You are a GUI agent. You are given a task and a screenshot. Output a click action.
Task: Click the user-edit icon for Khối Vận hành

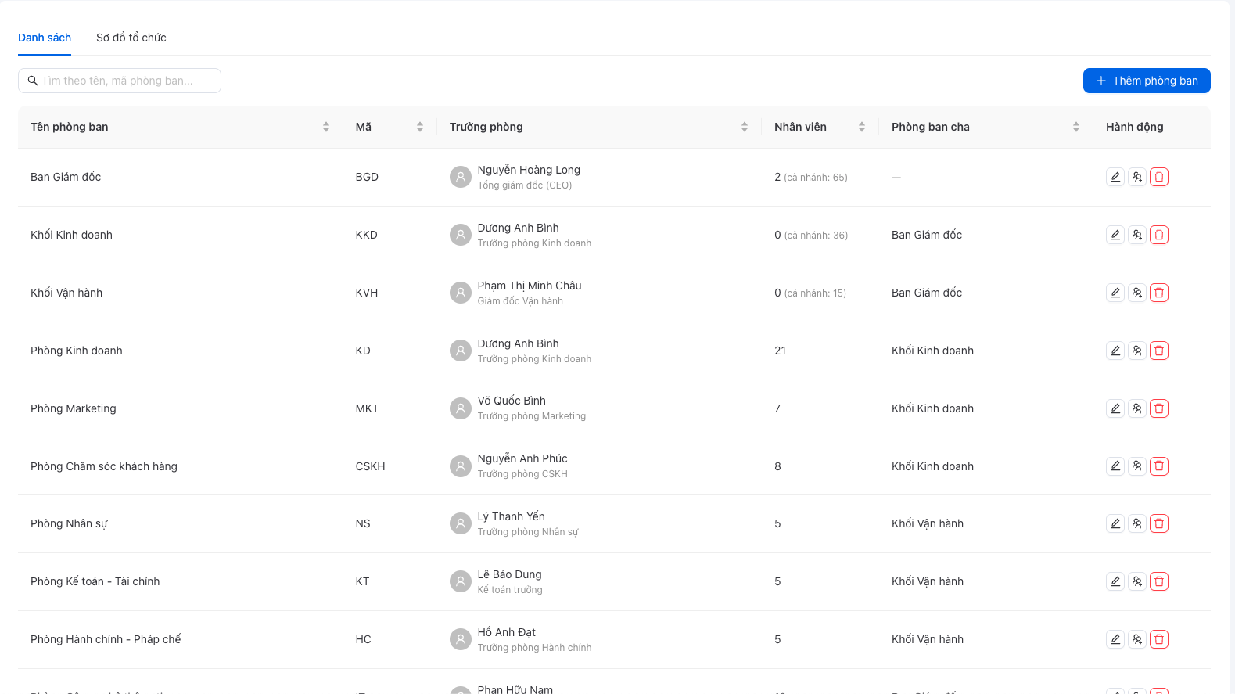coord(1137,293)
